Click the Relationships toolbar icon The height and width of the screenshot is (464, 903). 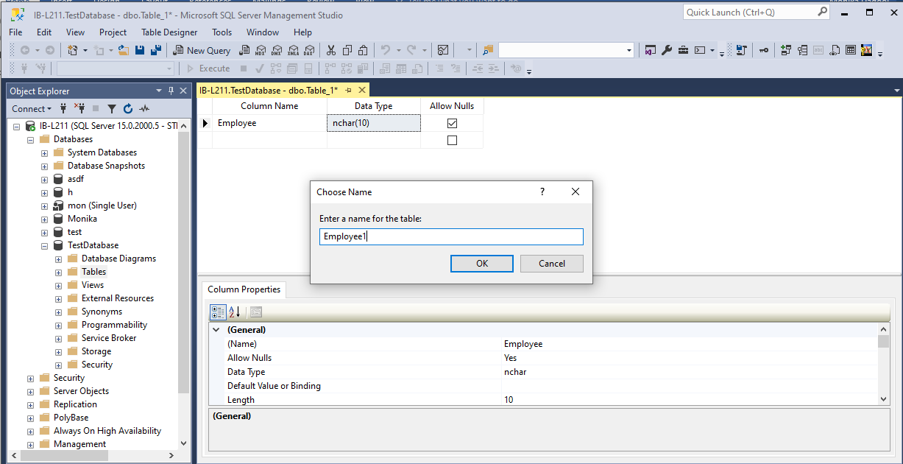coord(786,50)
